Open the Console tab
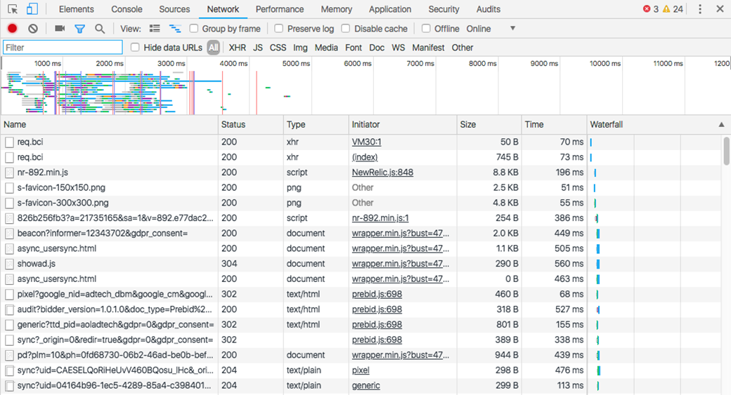The width and height of the screenshot is (731, 395). click(x=127, y=9)
